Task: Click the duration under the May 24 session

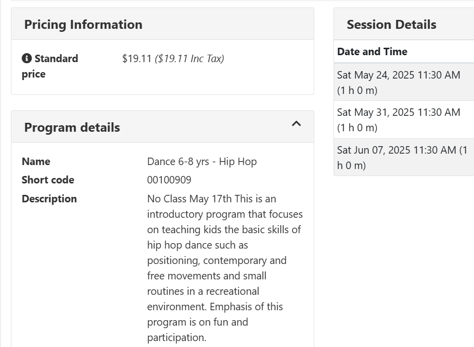Action: click(357, 90)
